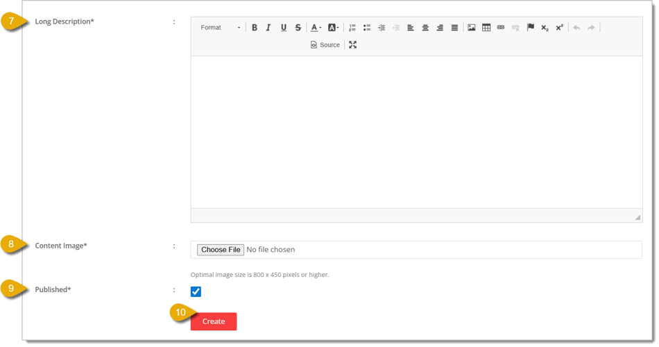
Task: Toggle Bold formatting
Action: point(255,28)
